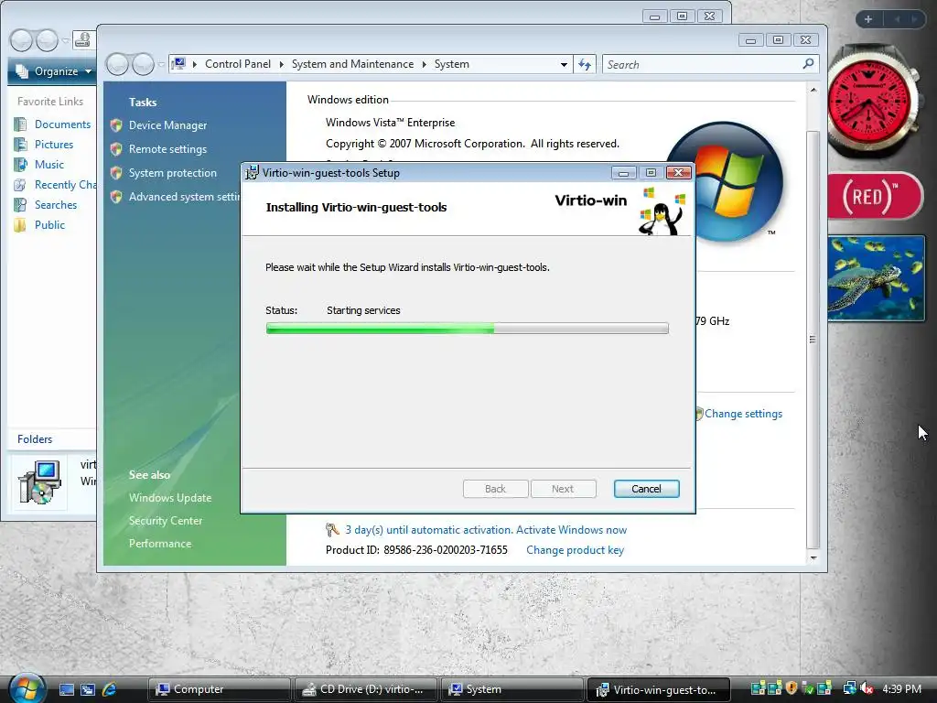Open Public favorite link

point(49,225)
